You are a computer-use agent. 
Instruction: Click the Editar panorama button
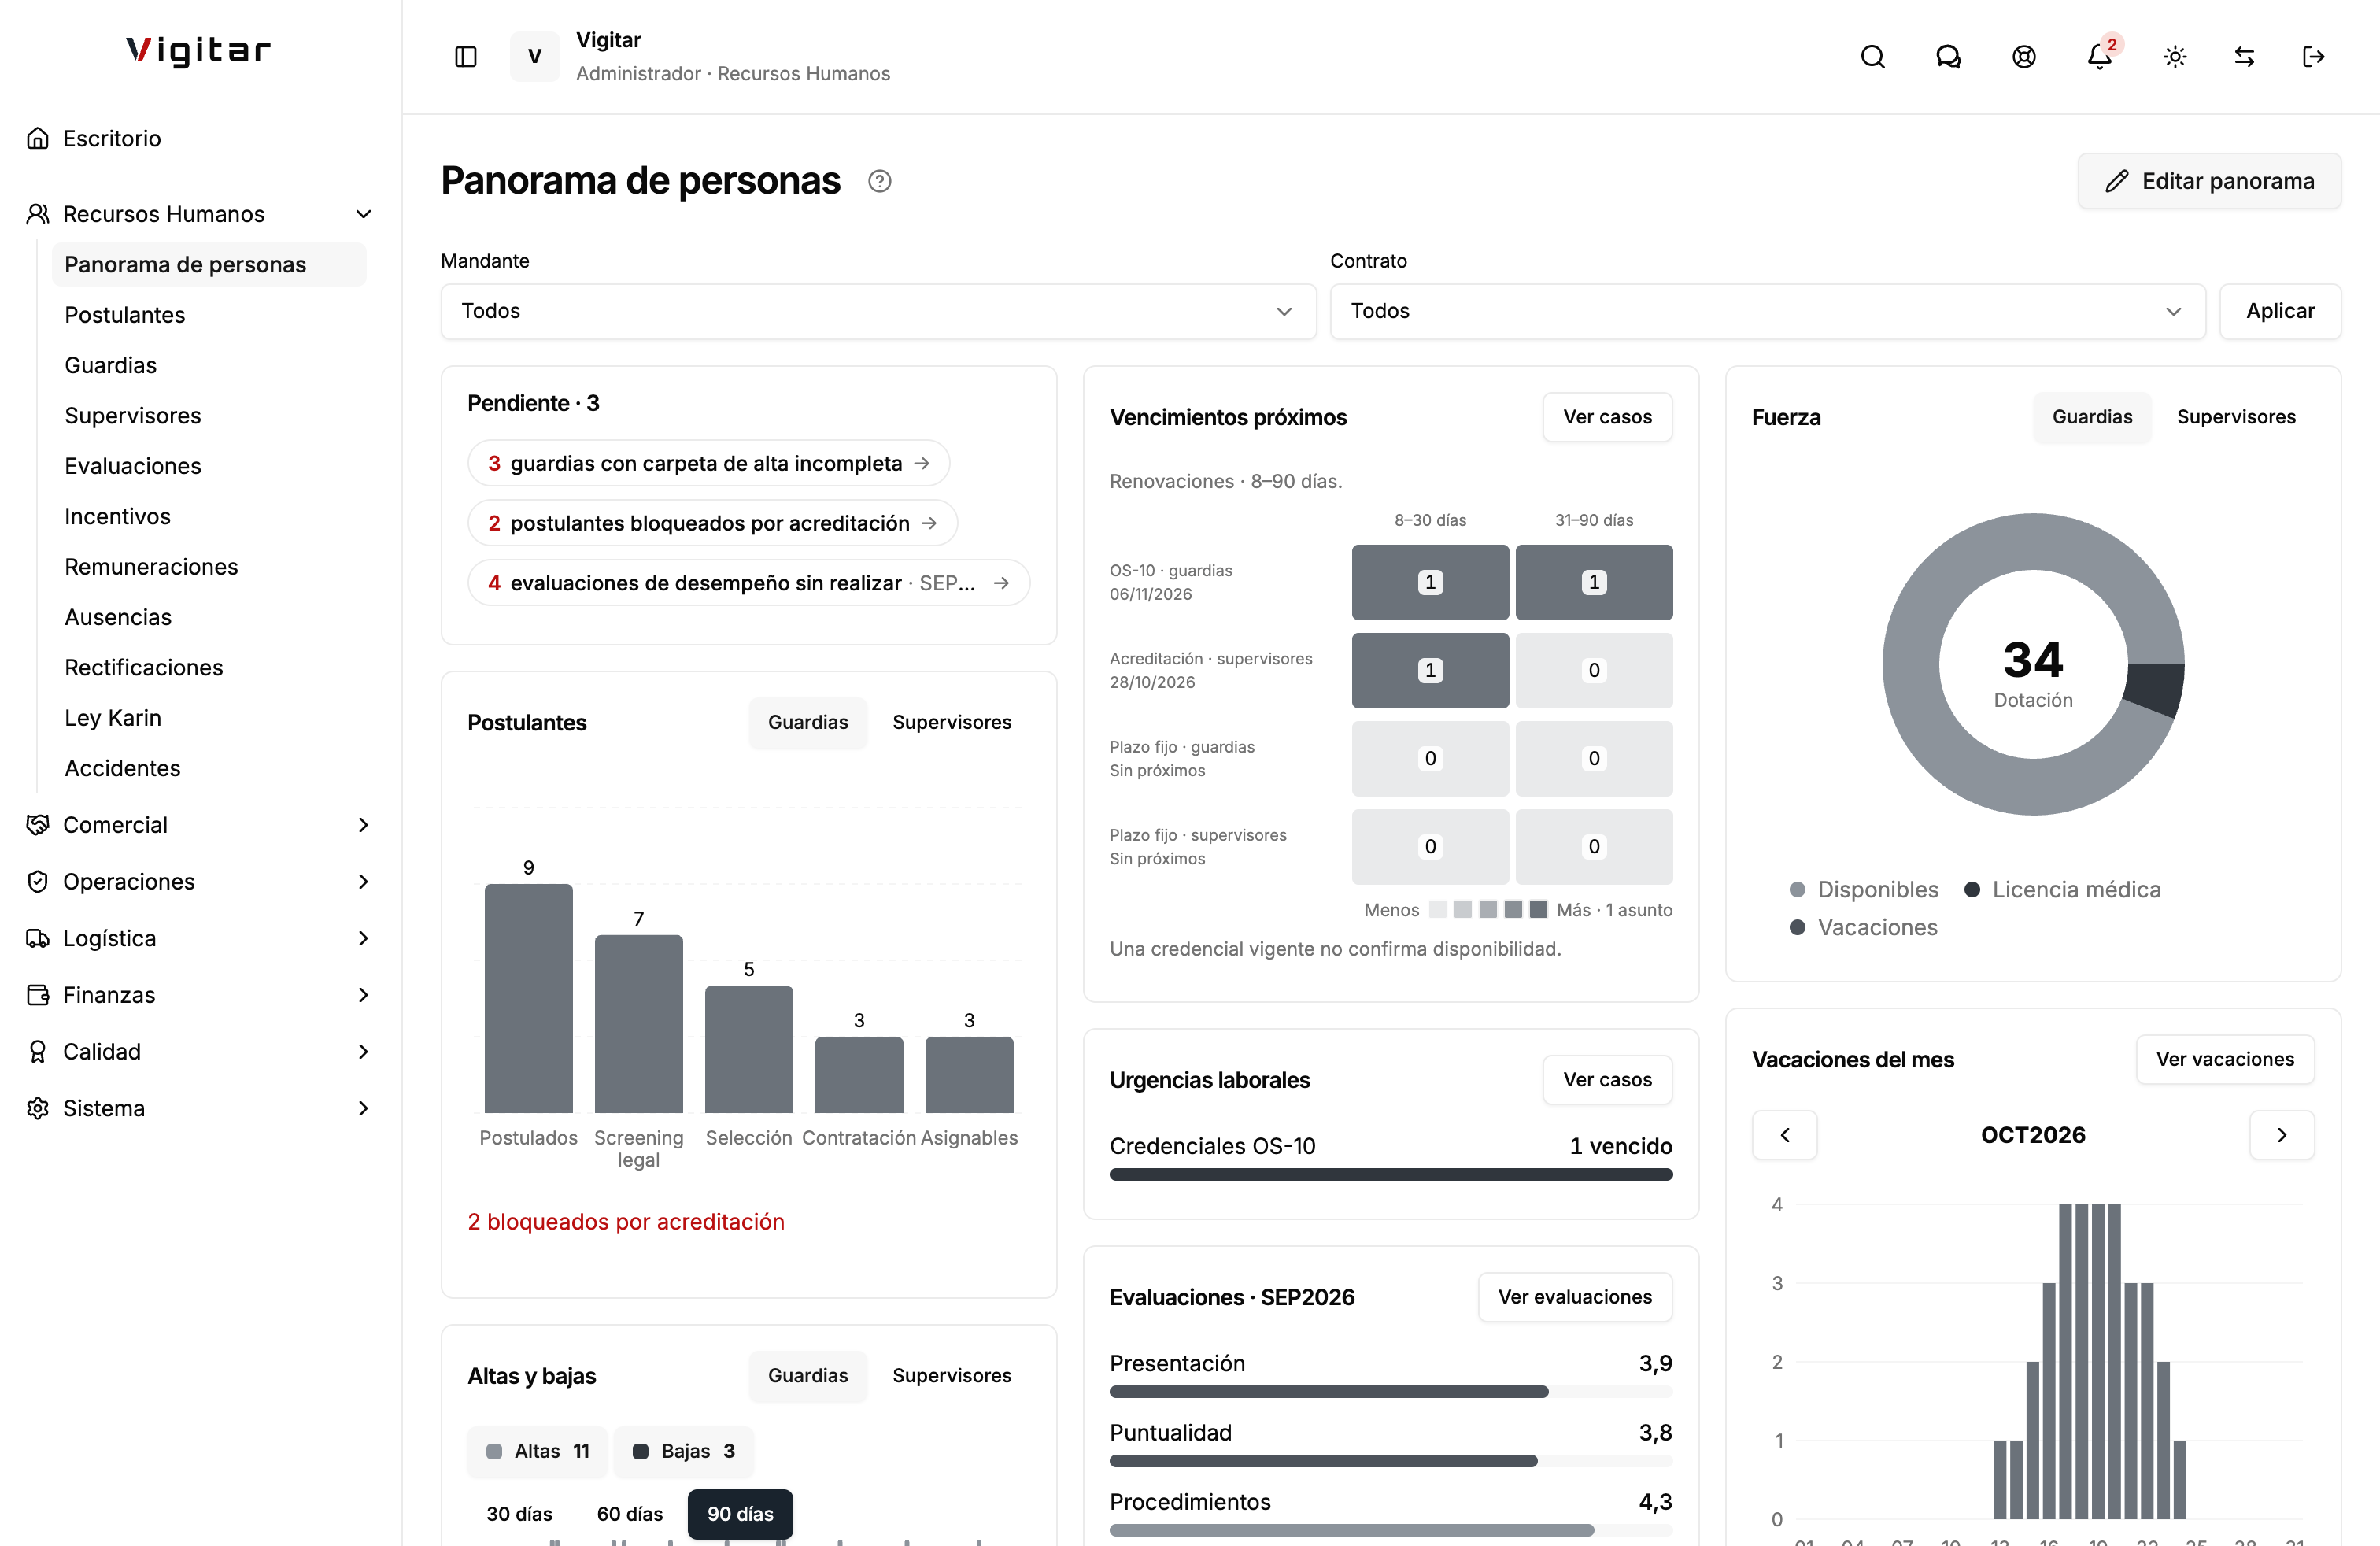tap(2209, 181)
